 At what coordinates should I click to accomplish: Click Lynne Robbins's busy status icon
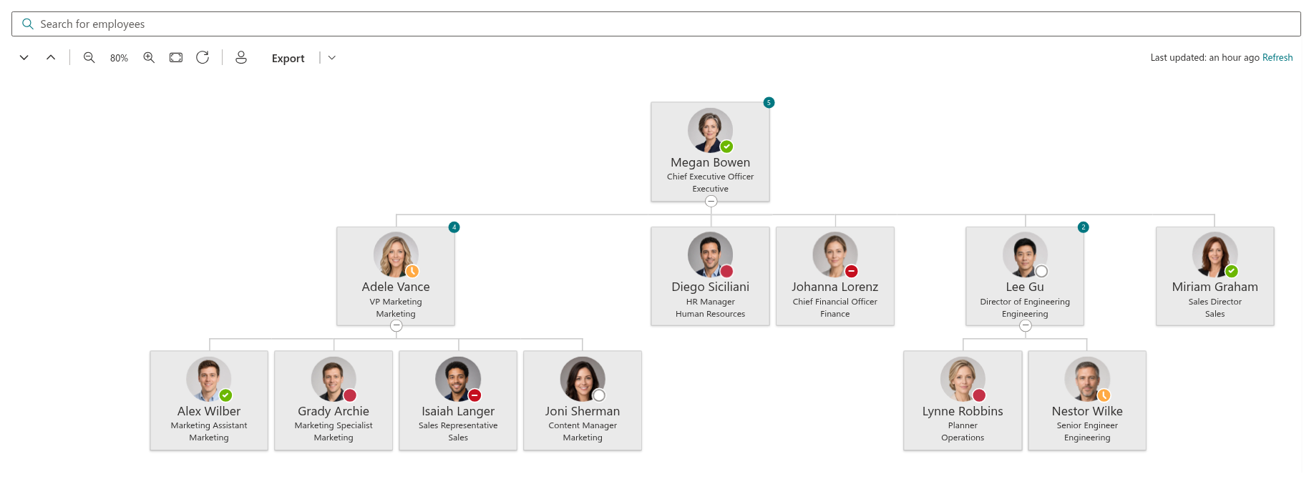tap(979, 395)
